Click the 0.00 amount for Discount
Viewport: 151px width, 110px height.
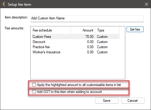[90, 42]
